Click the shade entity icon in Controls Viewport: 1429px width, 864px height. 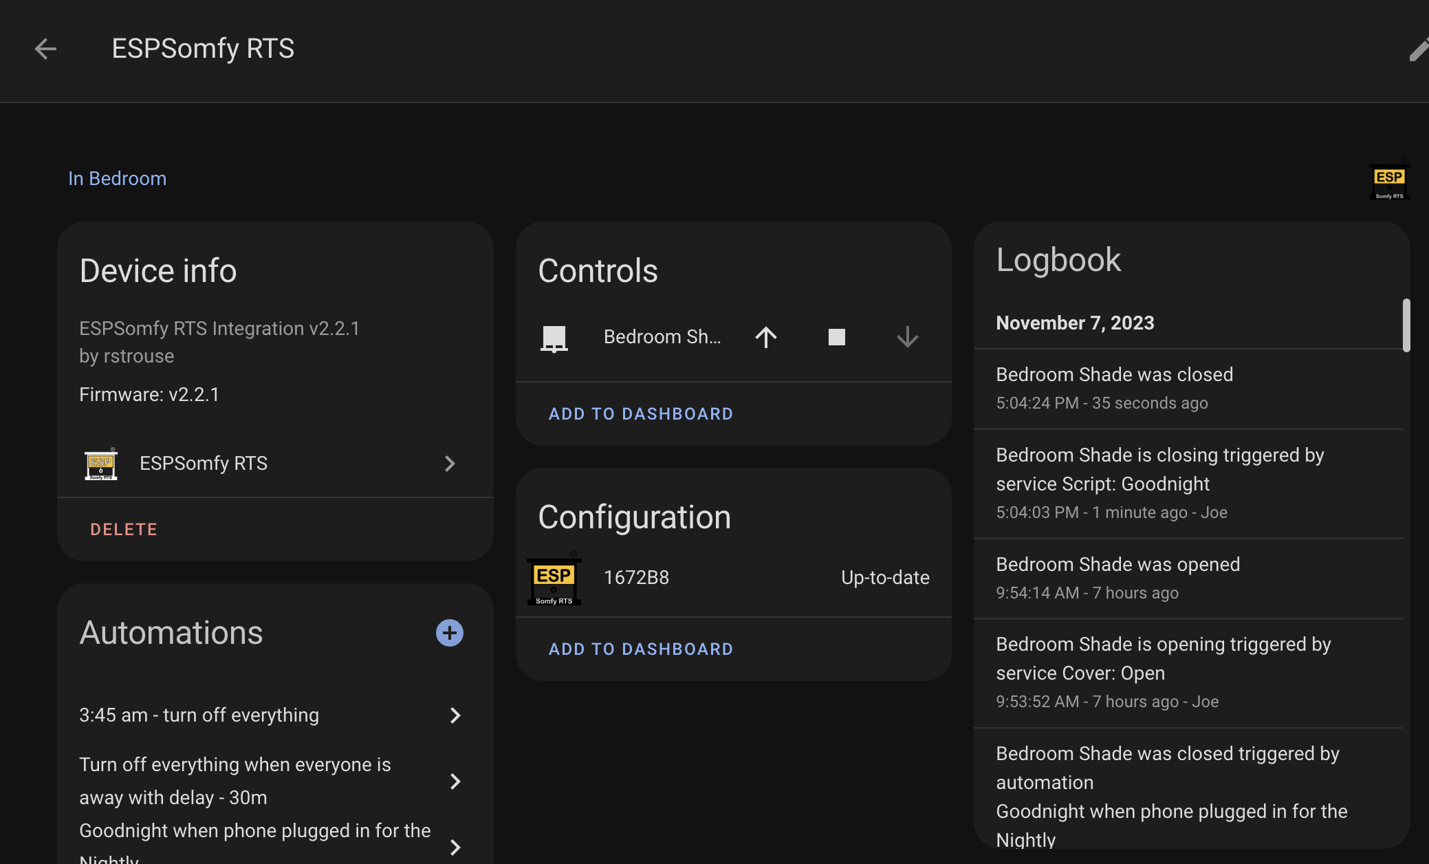coord(555,337)
